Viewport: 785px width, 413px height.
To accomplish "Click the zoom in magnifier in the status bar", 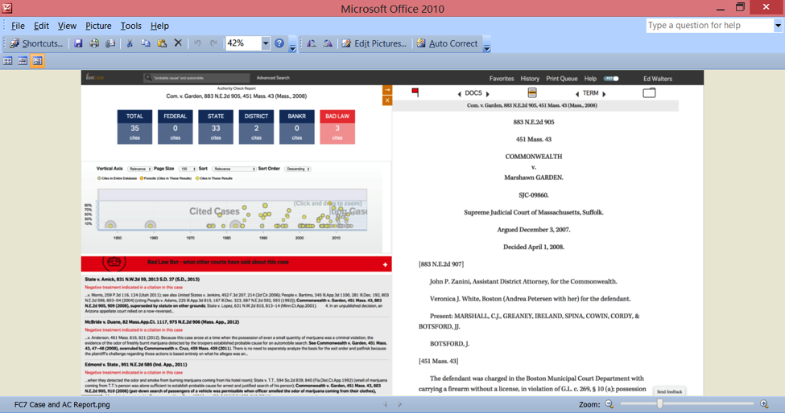I will pos(765,404).
